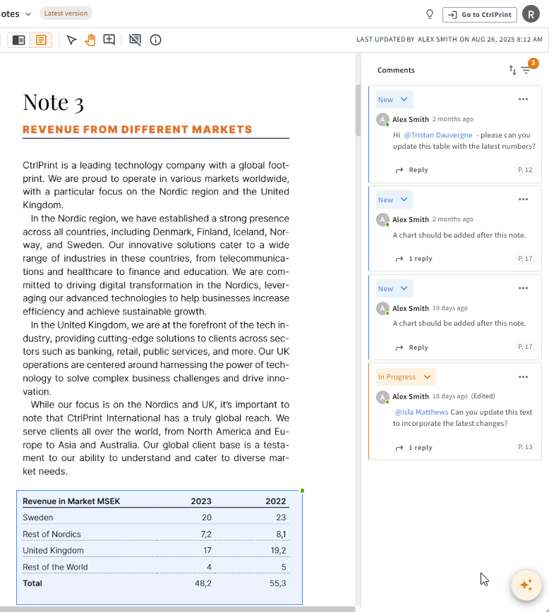Open more options on In Progress comment

pyautogui.click(x=523, y=377)
